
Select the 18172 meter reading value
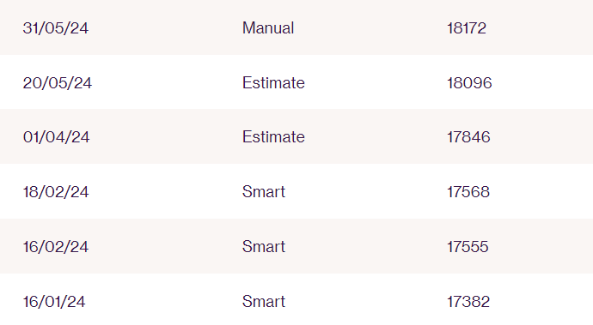click(x=467, y=28)
